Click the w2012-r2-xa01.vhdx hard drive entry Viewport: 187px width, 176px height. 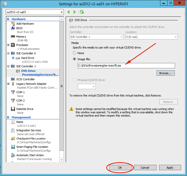click(x=35, y=62)
